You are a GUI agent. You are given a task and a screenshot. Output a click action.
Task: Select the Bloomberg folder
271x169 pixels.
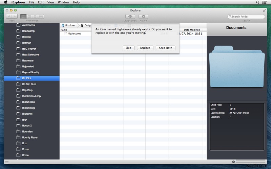point(32,108)
